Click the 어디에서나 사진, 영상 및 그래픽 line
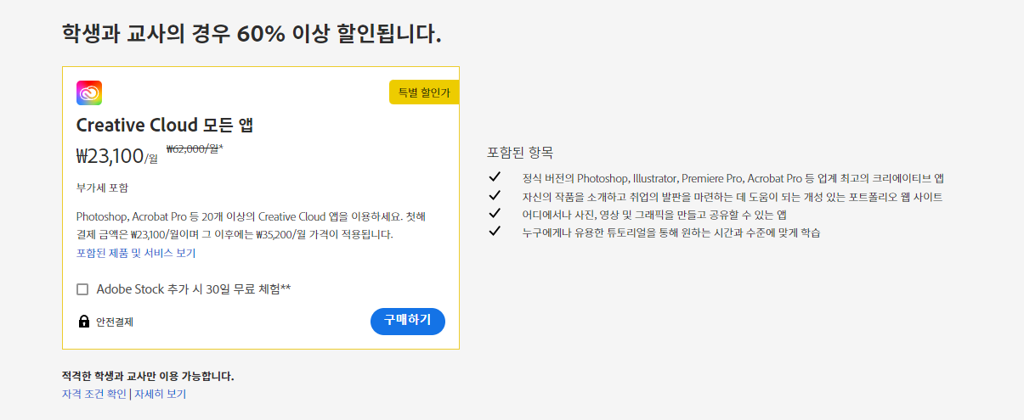This screenshot has height=420, width=1024. point(654,215)
